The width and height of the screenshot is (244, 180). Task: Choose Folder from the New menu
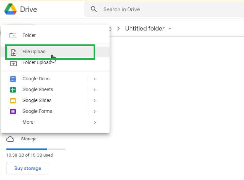click(55, 35)
